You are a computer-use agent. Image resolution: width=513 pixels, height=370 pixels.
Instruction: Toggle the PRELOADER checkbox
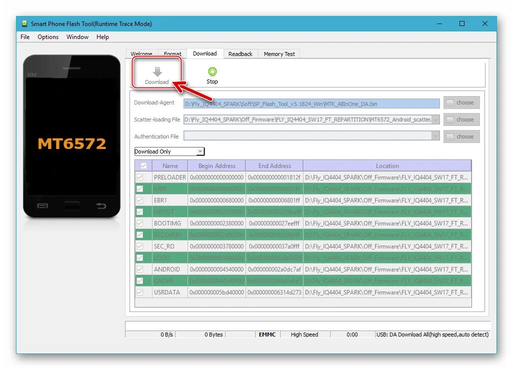(139, 177)
